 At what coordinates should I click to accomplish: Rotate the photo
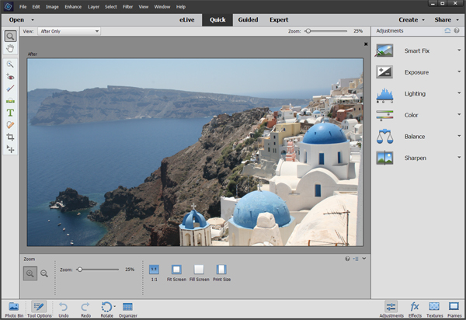[106, 309]
